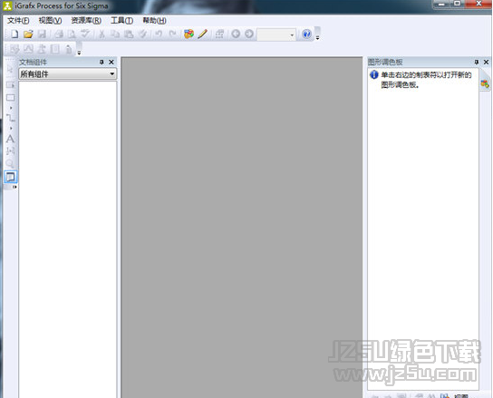493x398 pixels.
Task: Open a file using the folder icon
Action: point(28,34)
